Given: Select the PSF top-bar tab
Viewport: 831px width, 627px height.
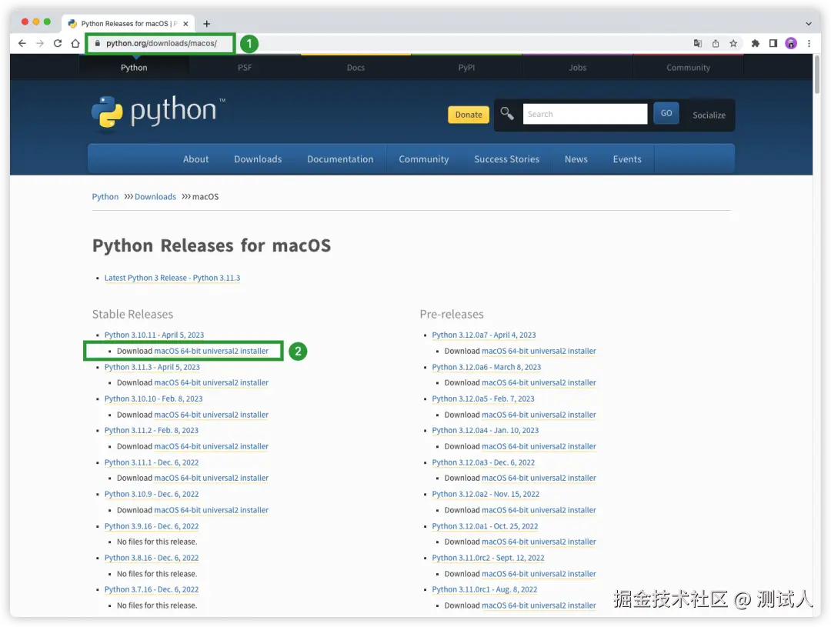Looking at the screenshot, I should [245, 67].
